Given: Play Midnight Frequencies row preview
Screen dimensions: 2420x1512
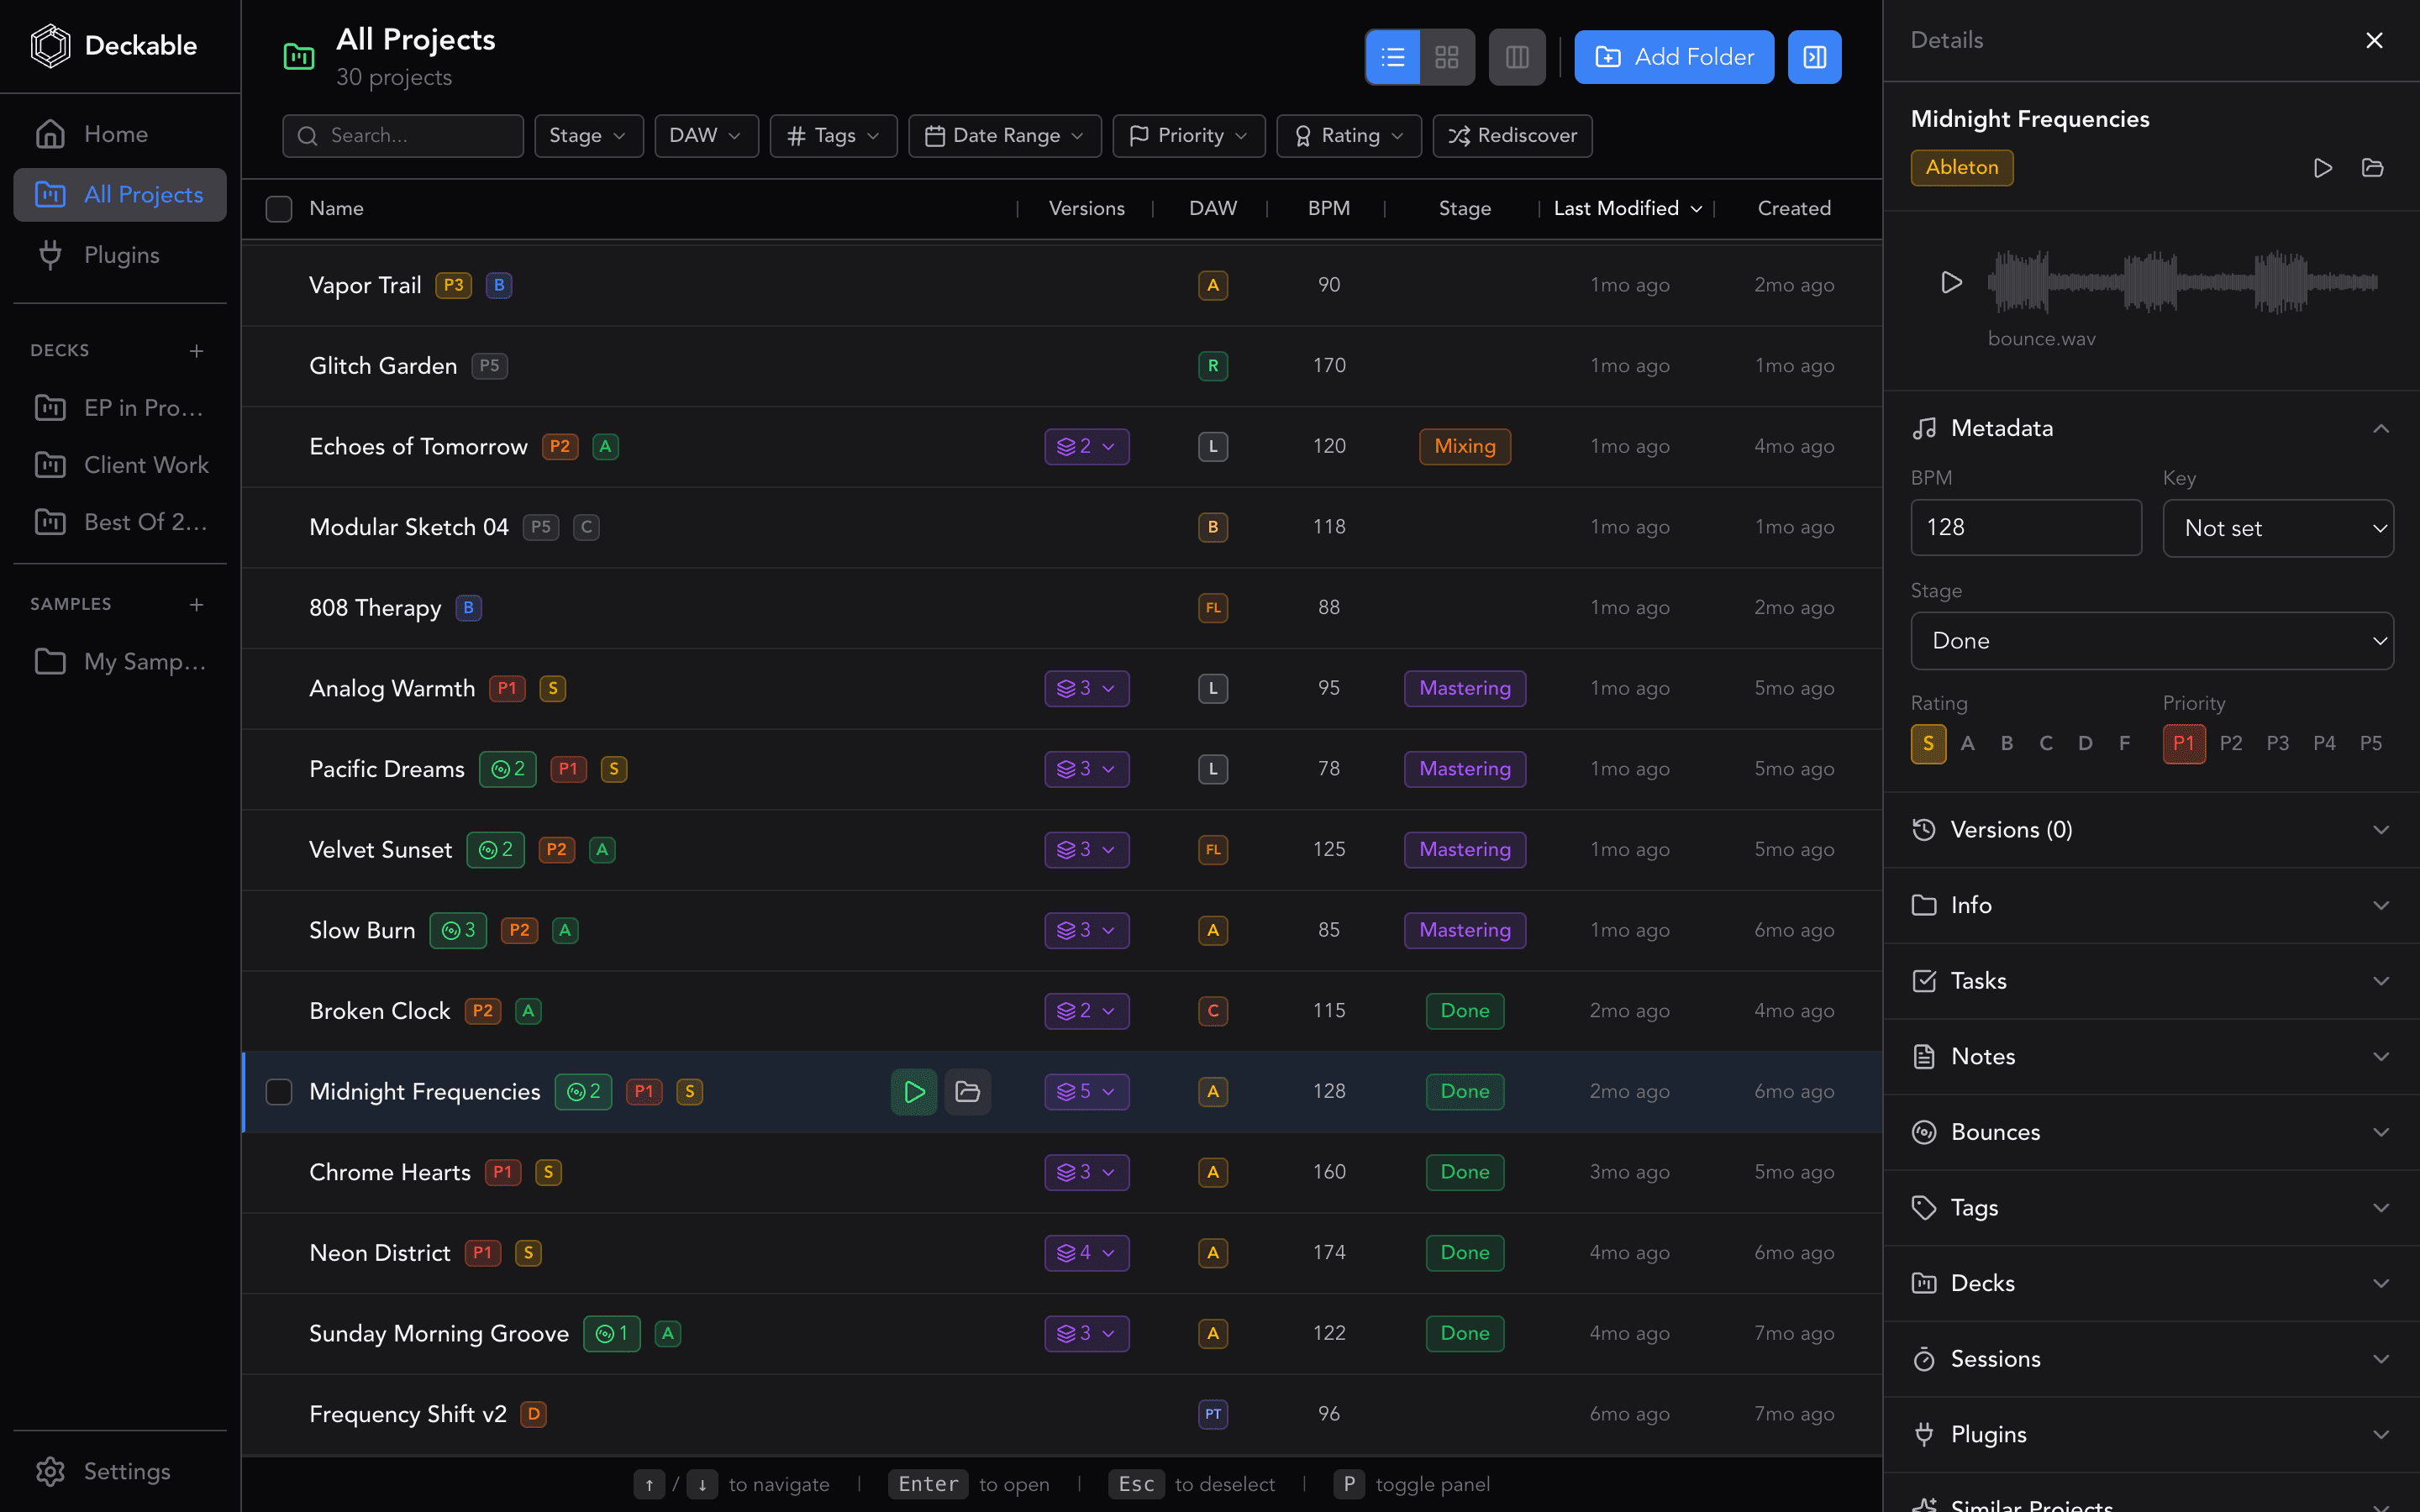Looking at the screenshot, I should tap(914, 1092).
